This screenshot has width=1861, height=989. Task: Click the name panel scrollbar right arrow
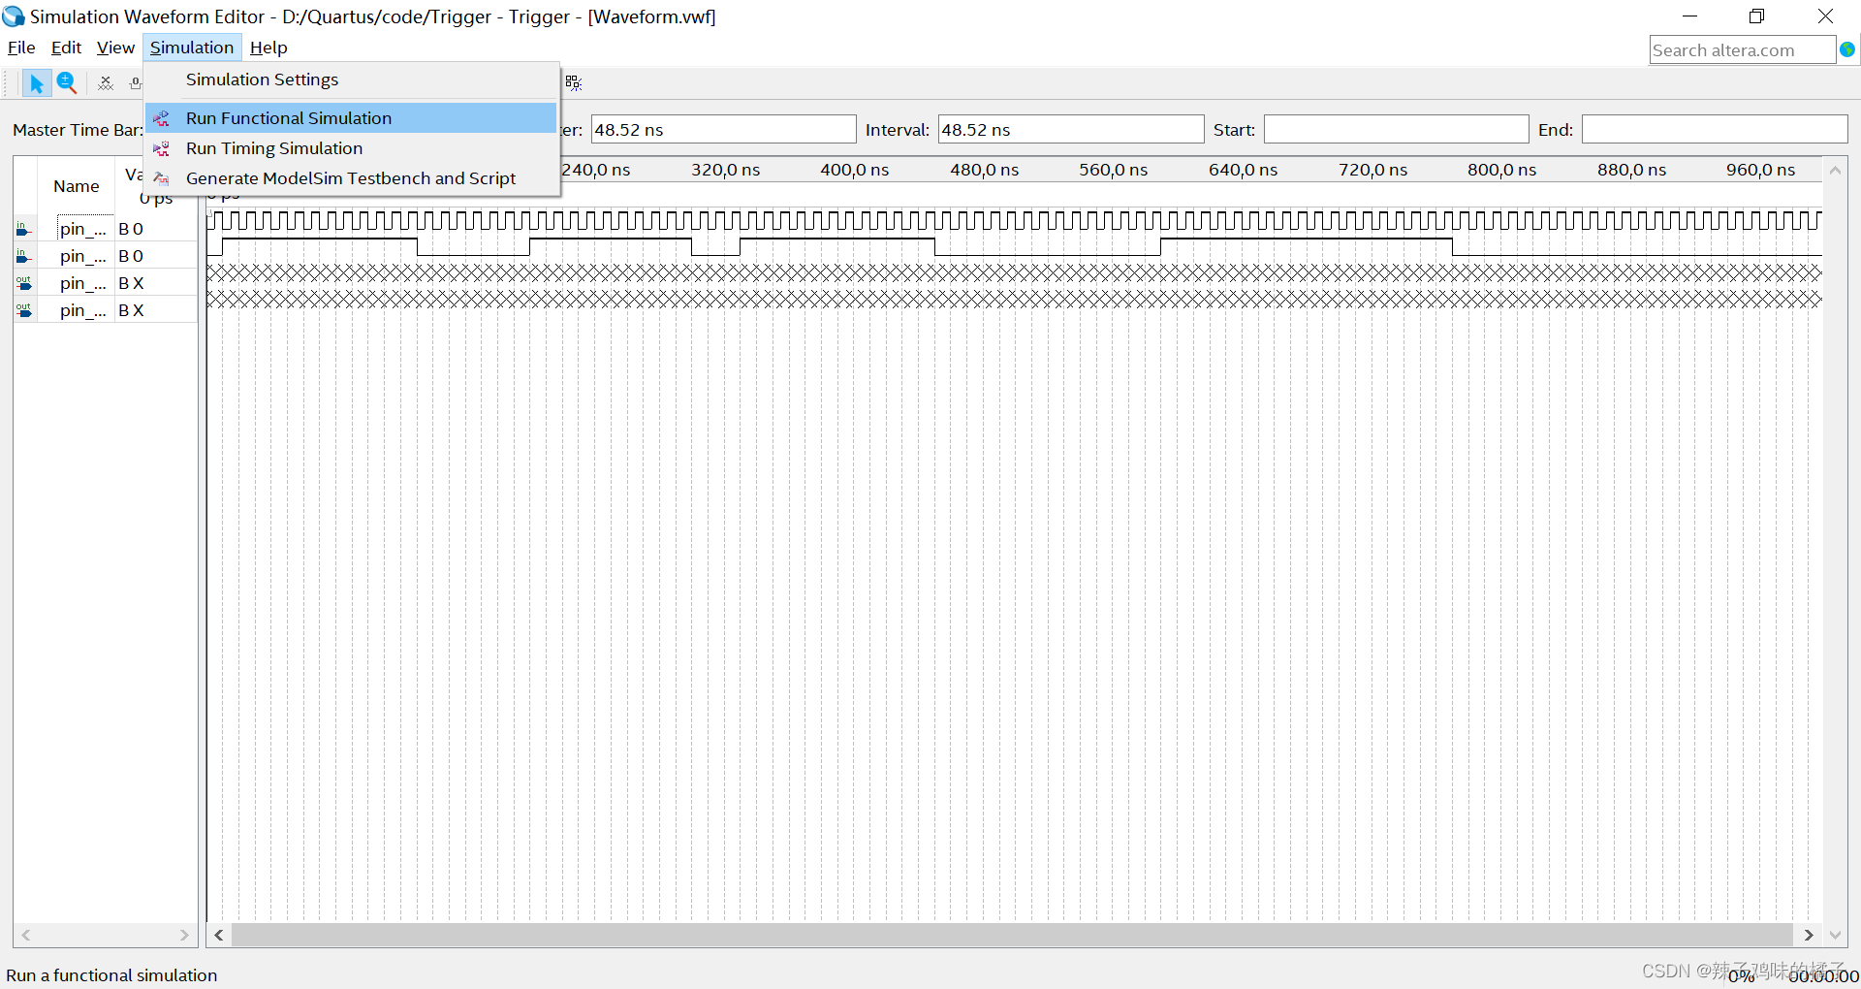tap(184, 935)
